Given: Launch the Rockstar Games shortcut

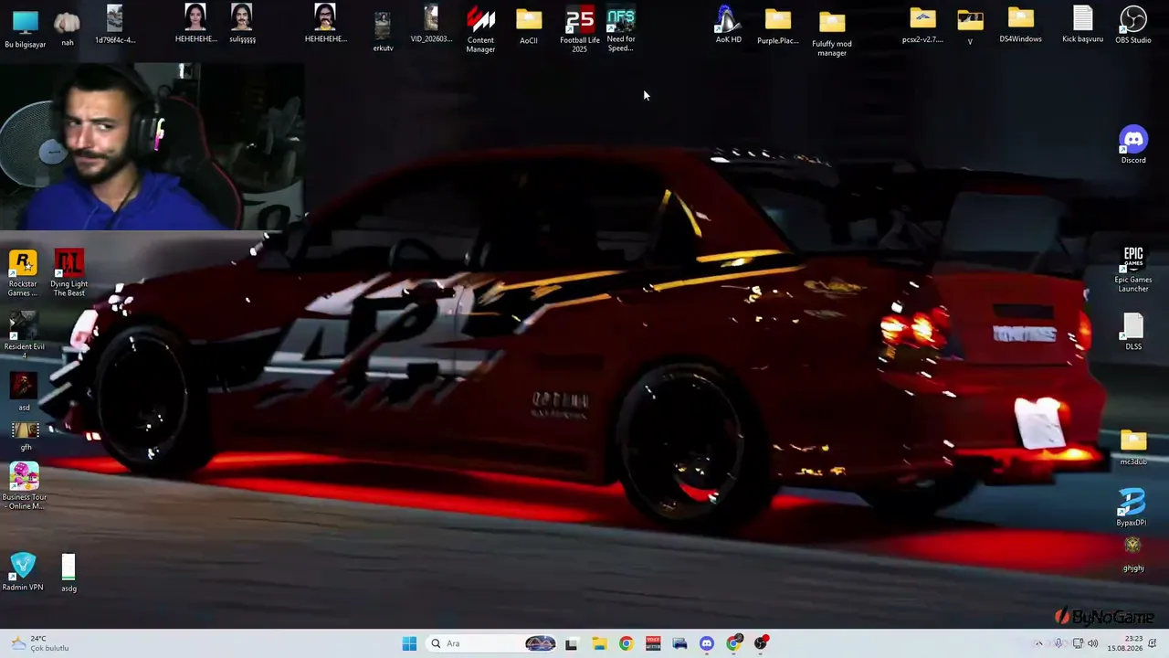Looking at the screenshot, I should [23, 273].
